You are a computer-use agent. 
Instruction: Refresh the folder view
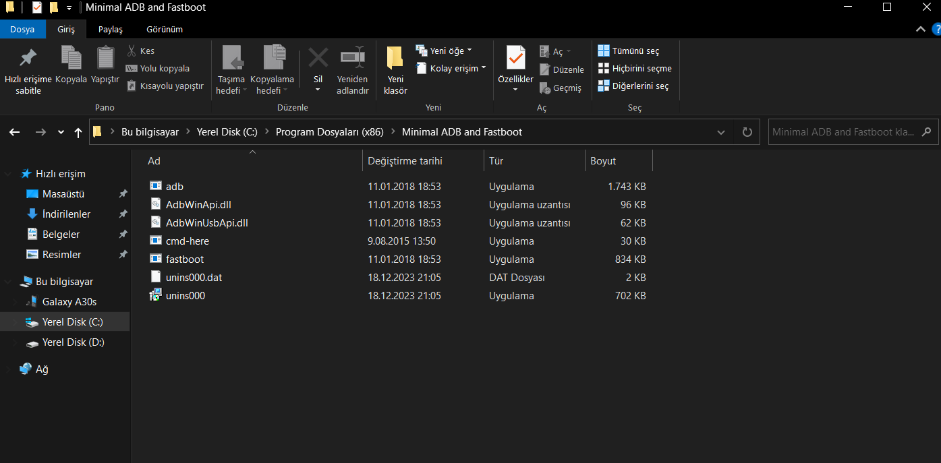click(x=747, y=132)
